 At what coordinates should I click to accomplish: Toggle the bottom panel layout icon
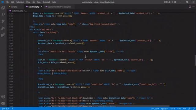(x=169, y=2)
